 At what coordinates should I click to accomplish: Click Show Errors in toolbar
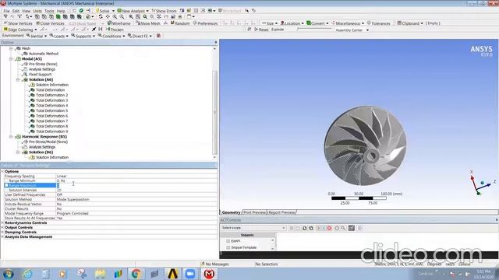point(164,11)
